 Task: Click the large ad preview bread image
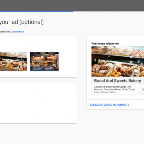[x=118, y=61]
